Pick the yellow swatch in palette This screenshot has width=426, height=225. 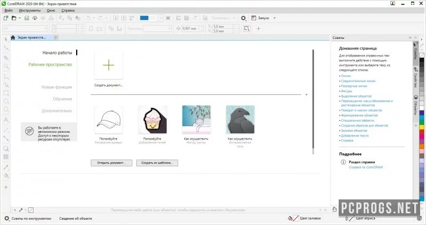[x=422, y=127]
